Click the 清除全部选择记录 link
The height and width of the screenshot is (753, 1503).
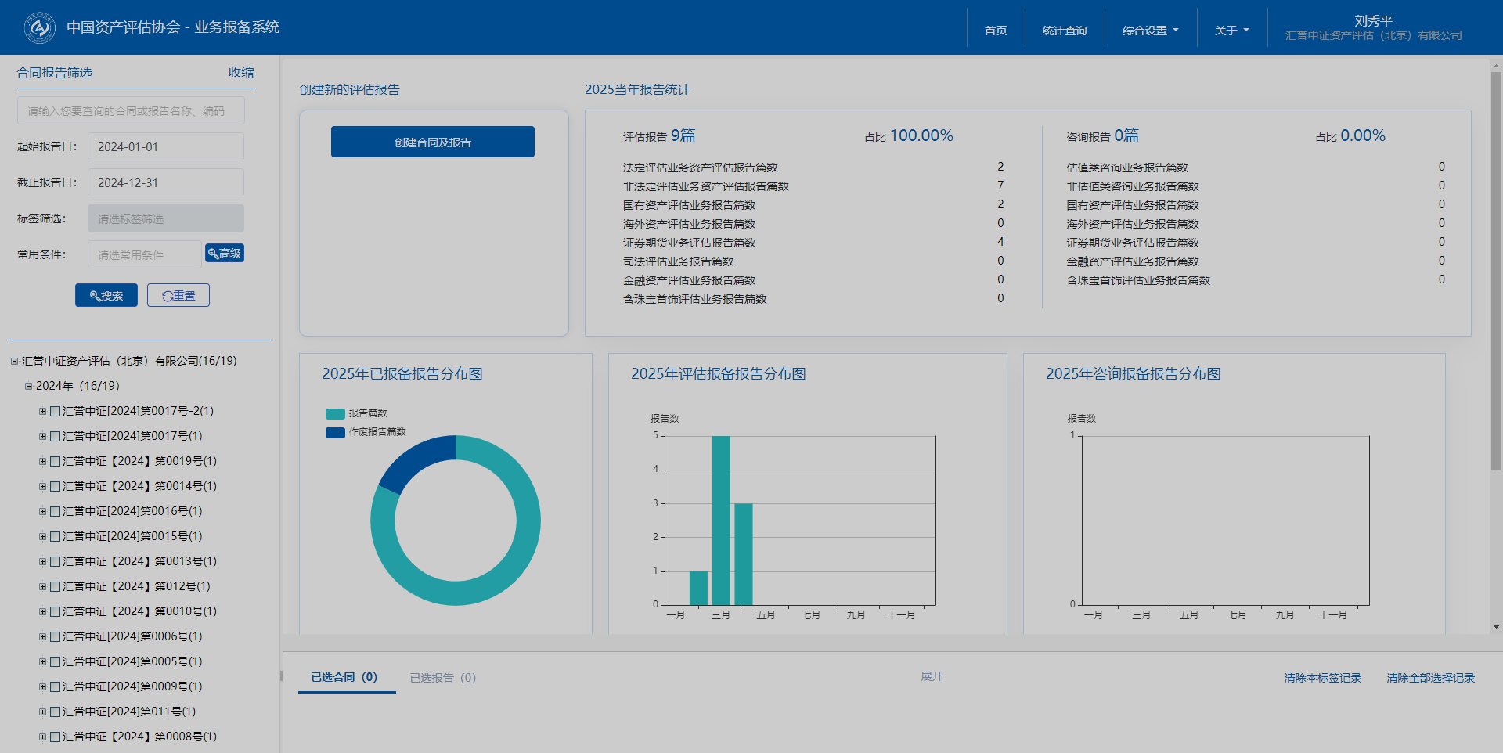click(x=1430, y=678)
